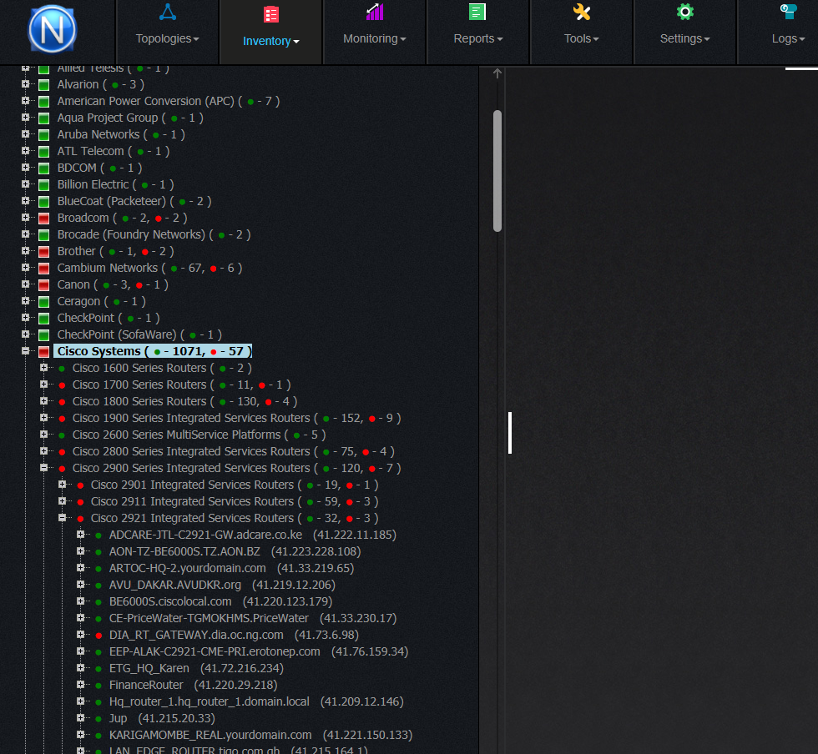Select Cisco 2901 Integrated Services Routers

(235, 485)
